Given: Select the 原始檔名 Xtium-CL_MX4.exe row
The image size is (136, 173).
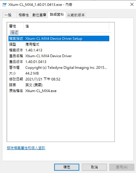Looking at the screenshot, I should coord(59,91).
